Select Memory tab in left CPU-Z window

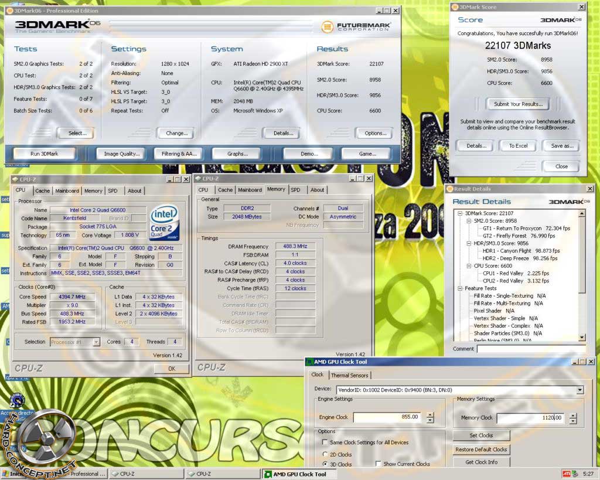tap(93, 190)
